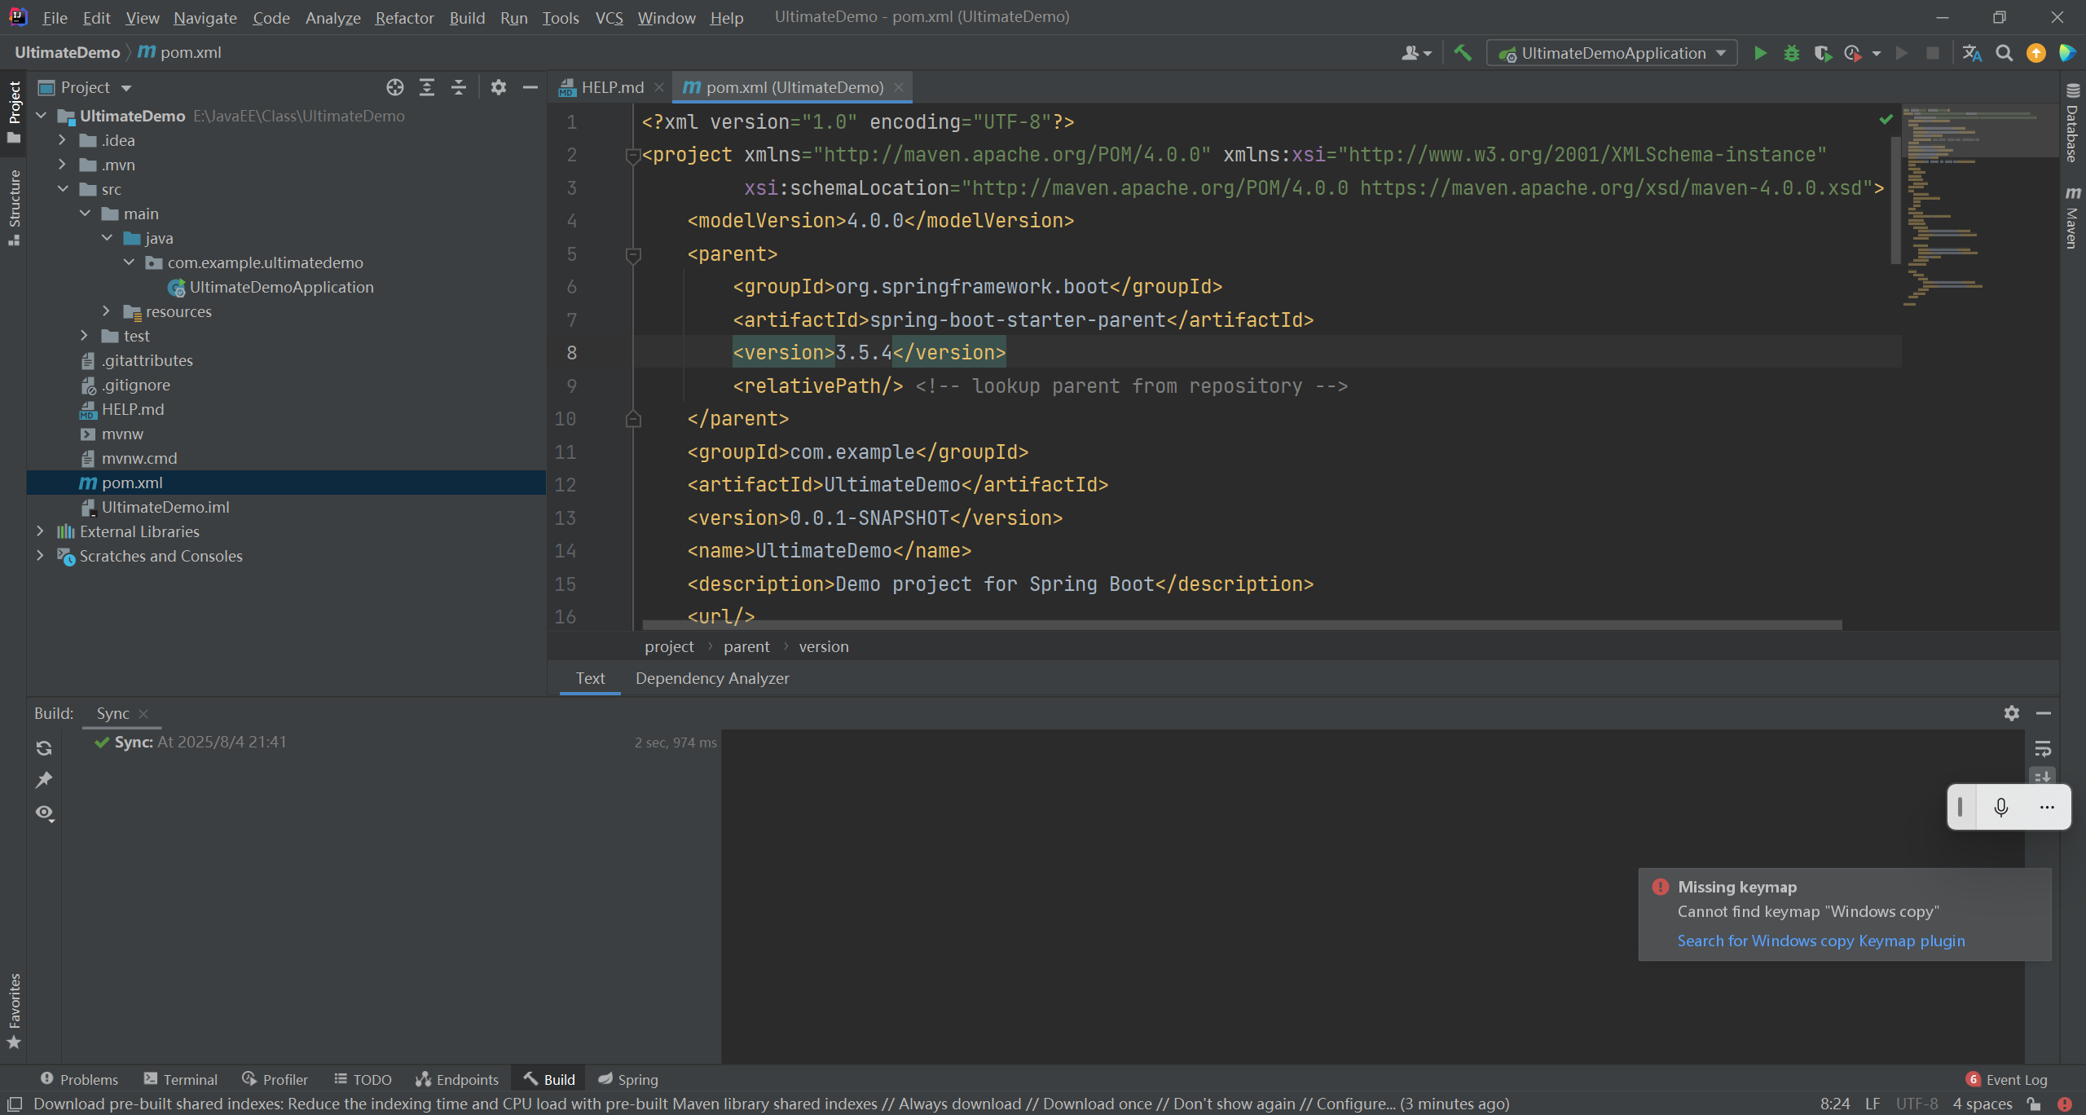This screenshot has width=2086, height=1115.
Task: Open Favorites tool window
Action: pyautogui.click(x=14, y=1011)
